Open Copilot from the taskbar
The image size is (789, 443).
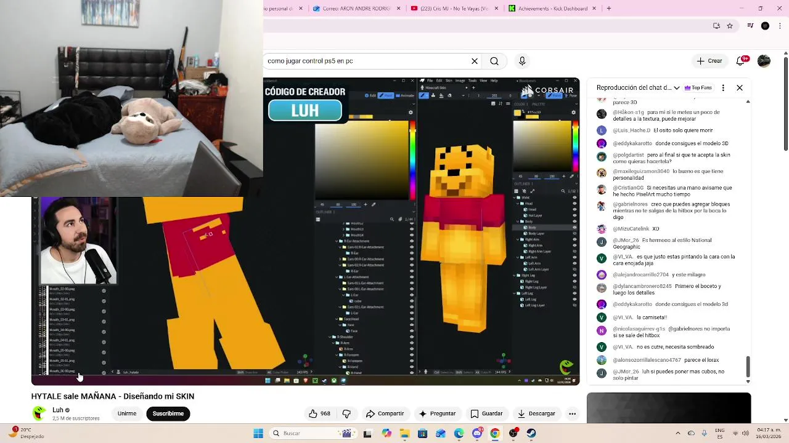386,433
